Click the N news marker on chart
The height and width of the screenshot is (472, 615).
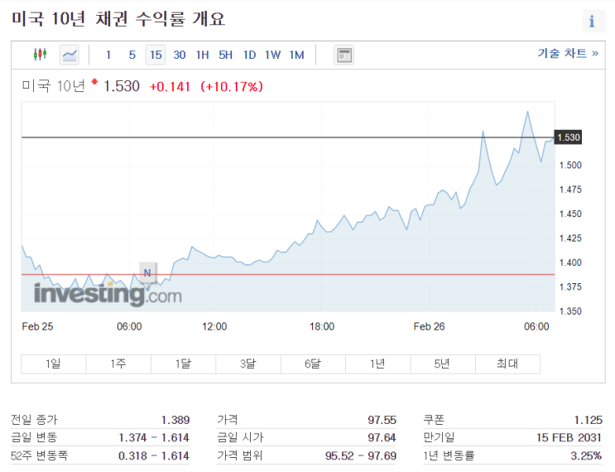coord(147,272)
